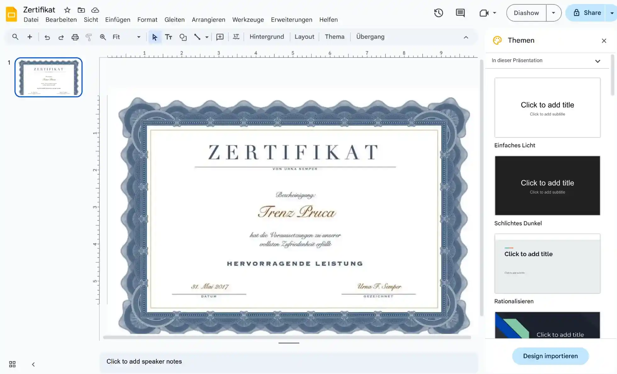Viewport: 617px width, 374px height.
Task: Open Diashow dropdown arrow
Action: click(553, 13)
